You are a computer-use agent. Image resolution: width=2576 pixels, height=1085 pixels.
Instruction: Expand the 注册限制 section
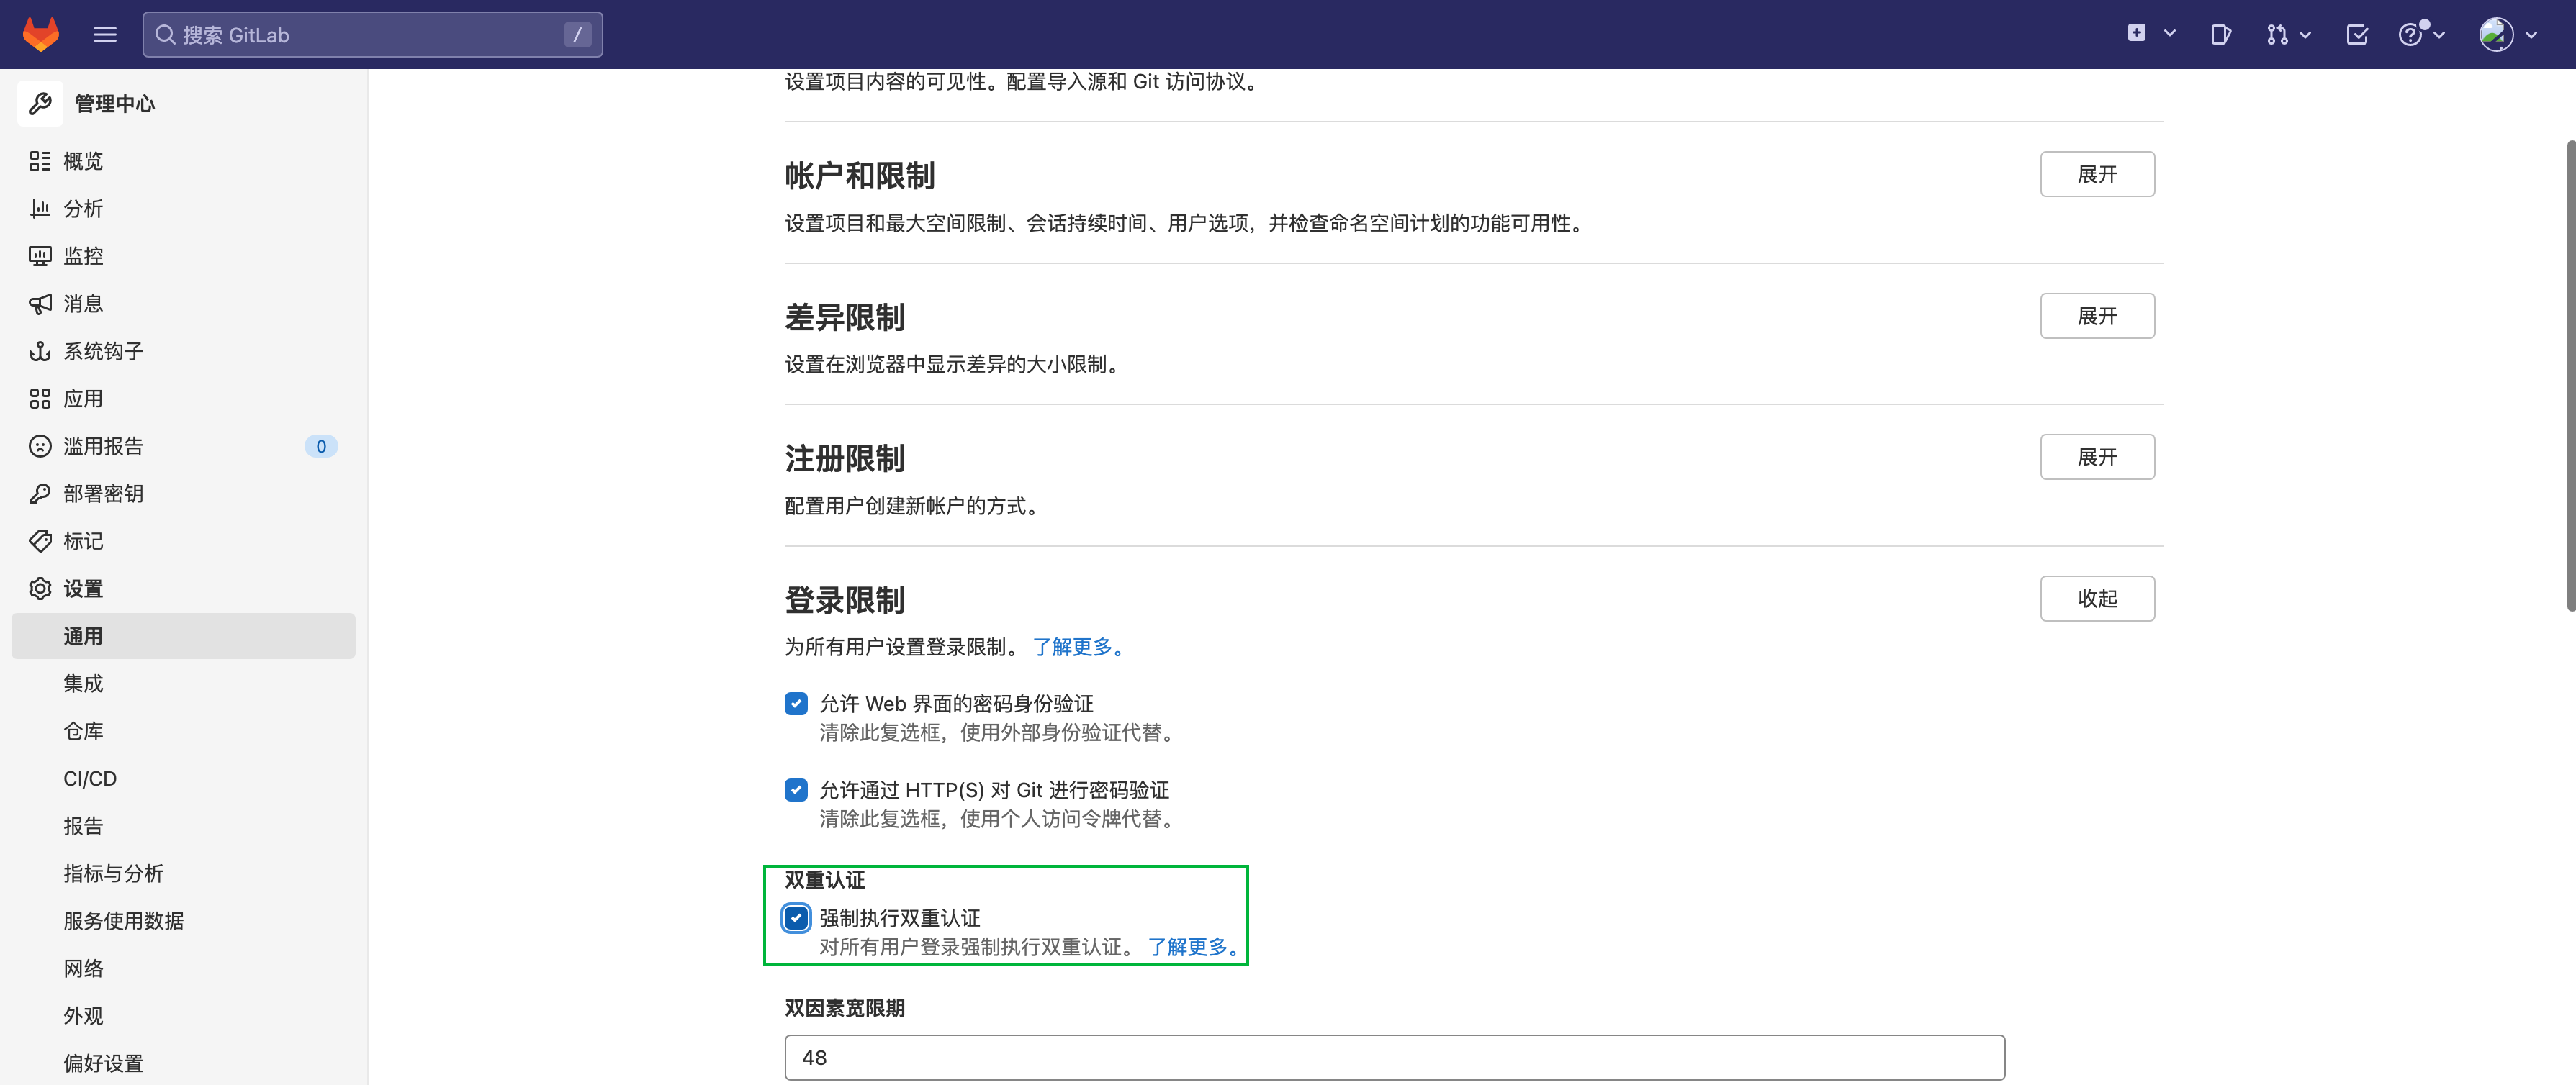coord(2097,457)
